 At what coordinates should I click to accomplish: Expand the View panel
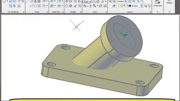click(106, 12)
